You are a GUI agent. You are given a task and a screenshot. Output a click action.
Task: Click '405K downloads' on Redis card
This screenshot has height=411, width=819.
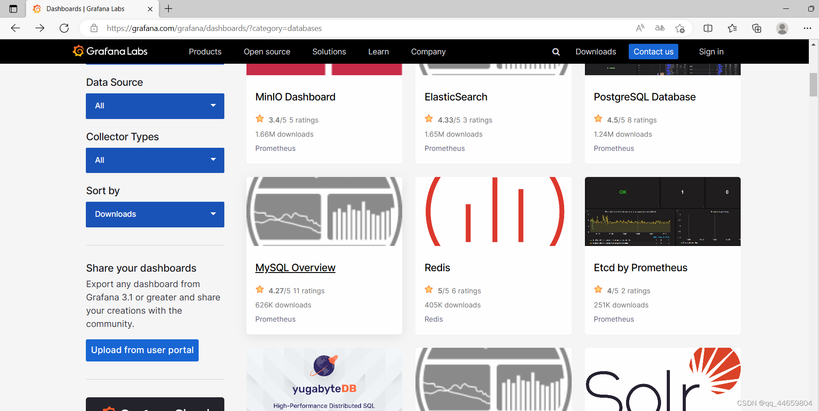453,305
